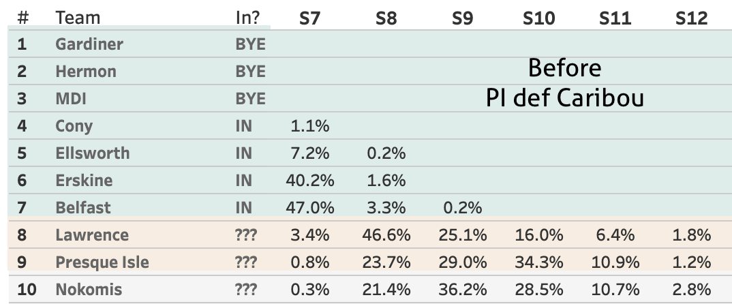Click the Before PI def Caribou annotation
The height and width of the screenshot is (304, 732).
(x=565, y=83)
